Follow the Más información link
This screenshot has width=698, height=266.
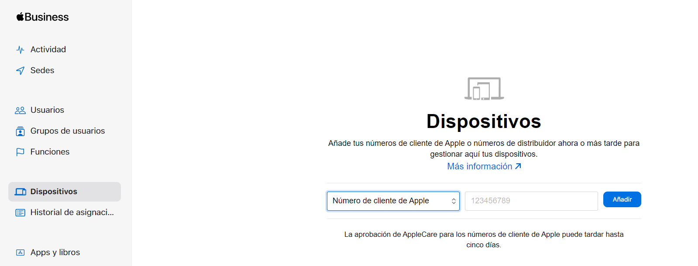tap(484, 166)
